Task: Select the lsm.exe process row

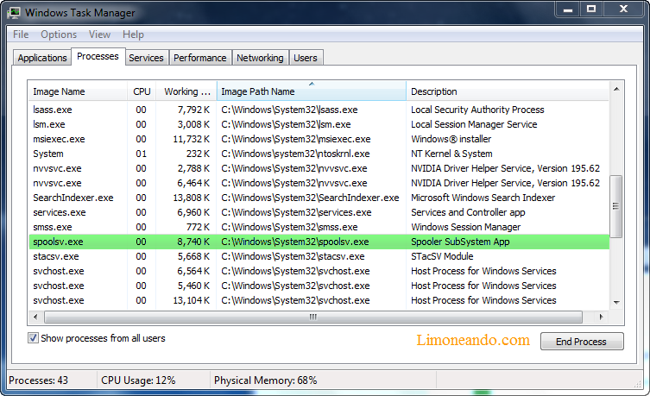Action: click(319, 124)
